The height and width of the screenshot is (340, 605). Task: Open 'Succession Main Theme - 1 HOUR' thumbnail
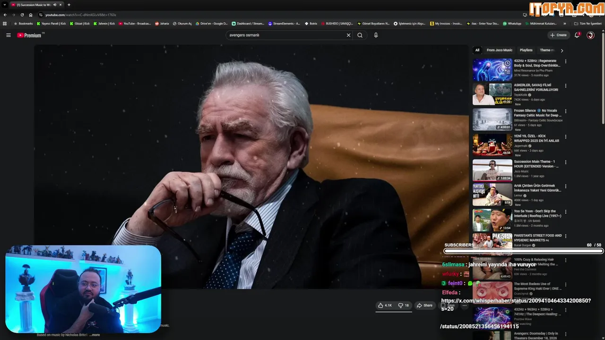pos(492,170)
